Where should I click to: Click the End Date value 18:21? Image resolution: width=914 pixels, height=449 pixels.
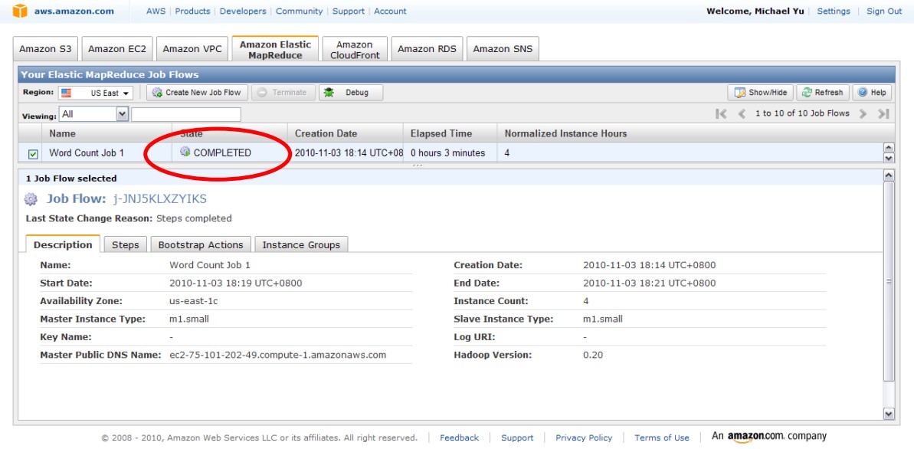coord(650,283)
